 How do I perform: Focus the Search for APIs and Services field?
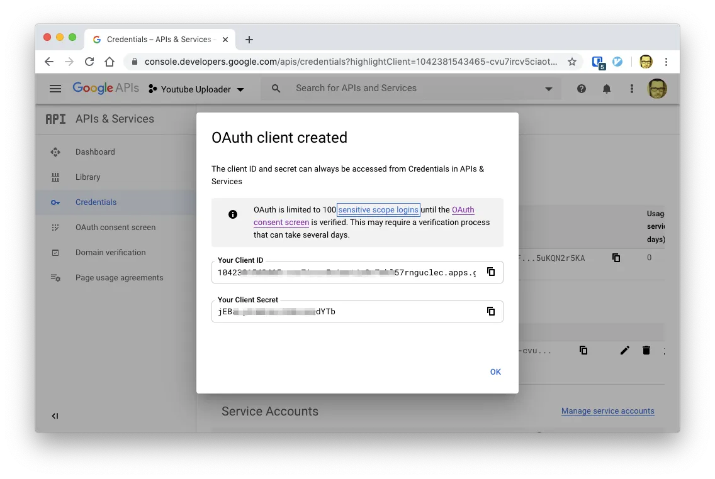pyautogui.click(x=410, y=89)
